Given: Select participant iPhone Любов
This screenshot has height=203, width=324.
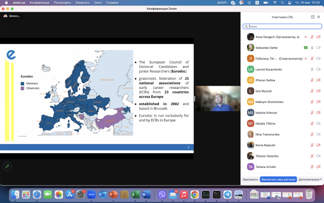Looking at the screenshot, I should pyautogui.click(x=282, y=80).
